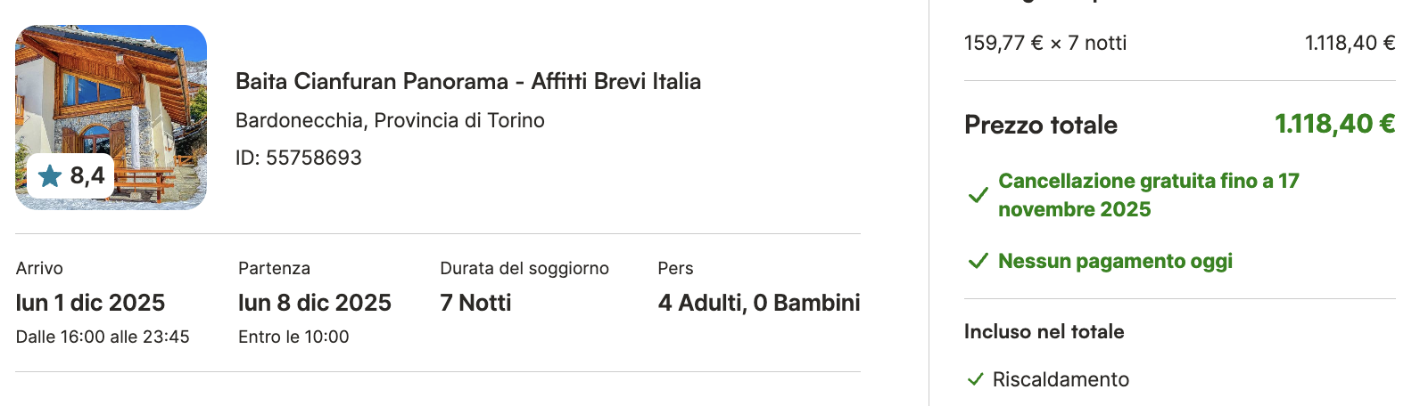Click the blue star rating icon
The image size is (1420, 406).
50,176
